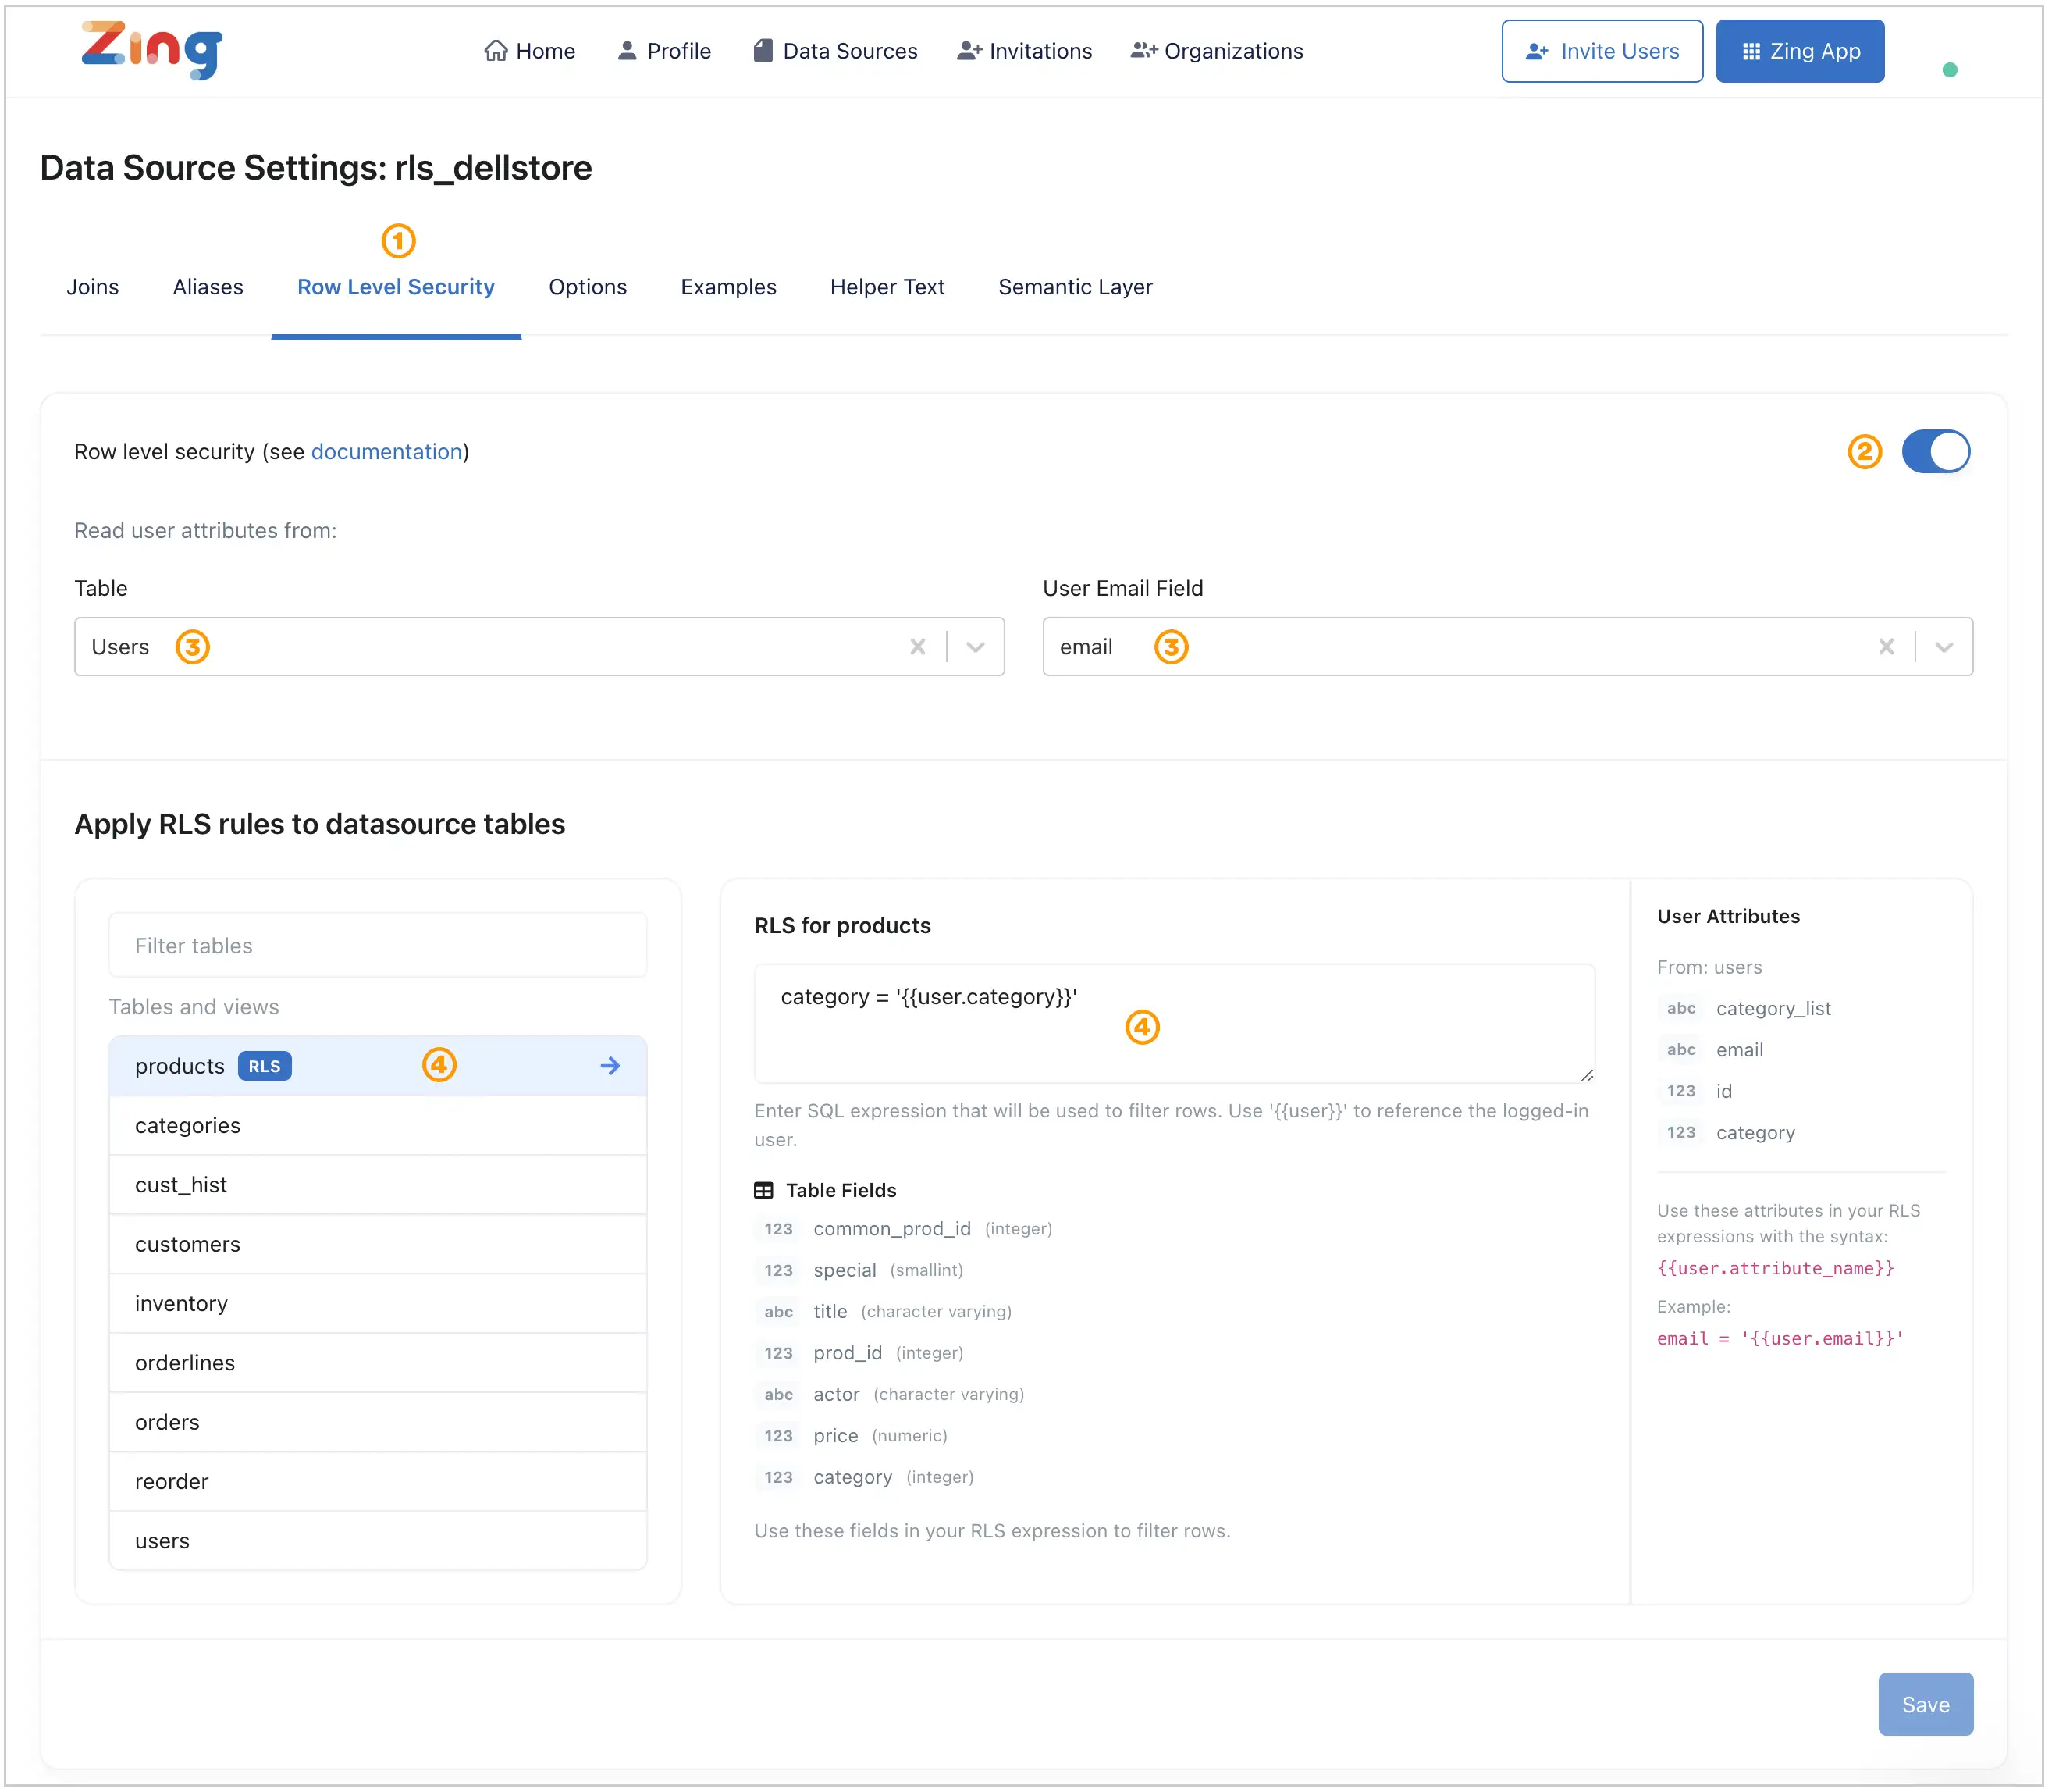Click the Organizations group icon

1146,51
